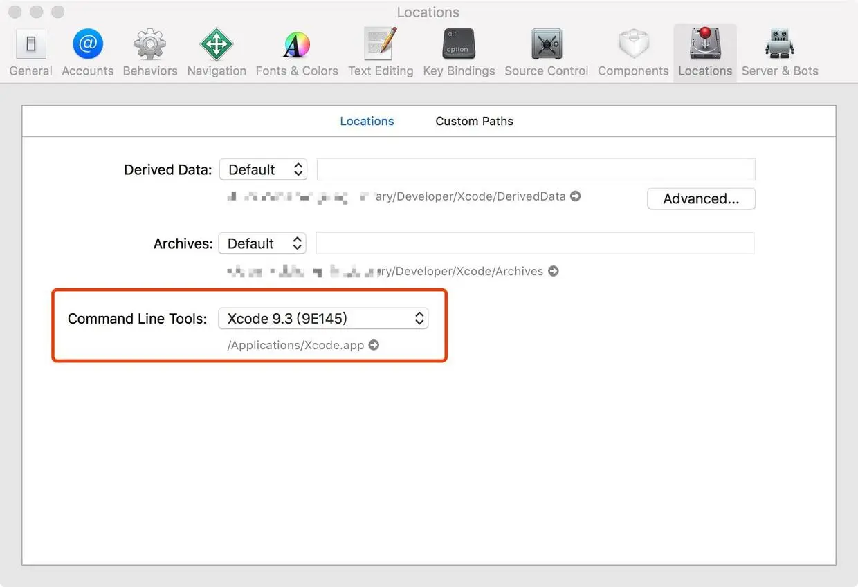The height and width of the screenshot is (587, 858).
Task: Open the General preferences pane
Action: point(30,53)
